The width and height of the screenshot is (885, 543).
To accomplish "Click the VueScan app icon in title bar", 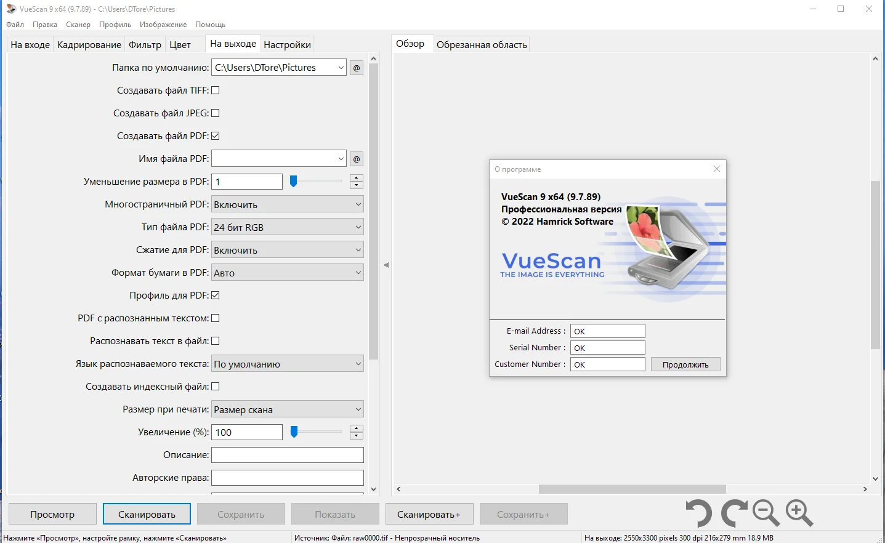I will (11, 9).
